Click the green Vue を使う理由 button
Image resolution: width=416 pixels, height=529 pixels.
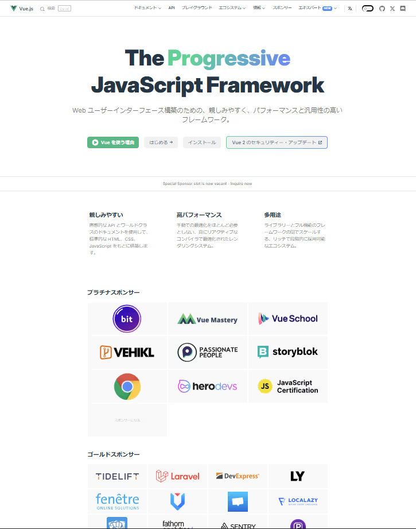[x=113, y=142]
